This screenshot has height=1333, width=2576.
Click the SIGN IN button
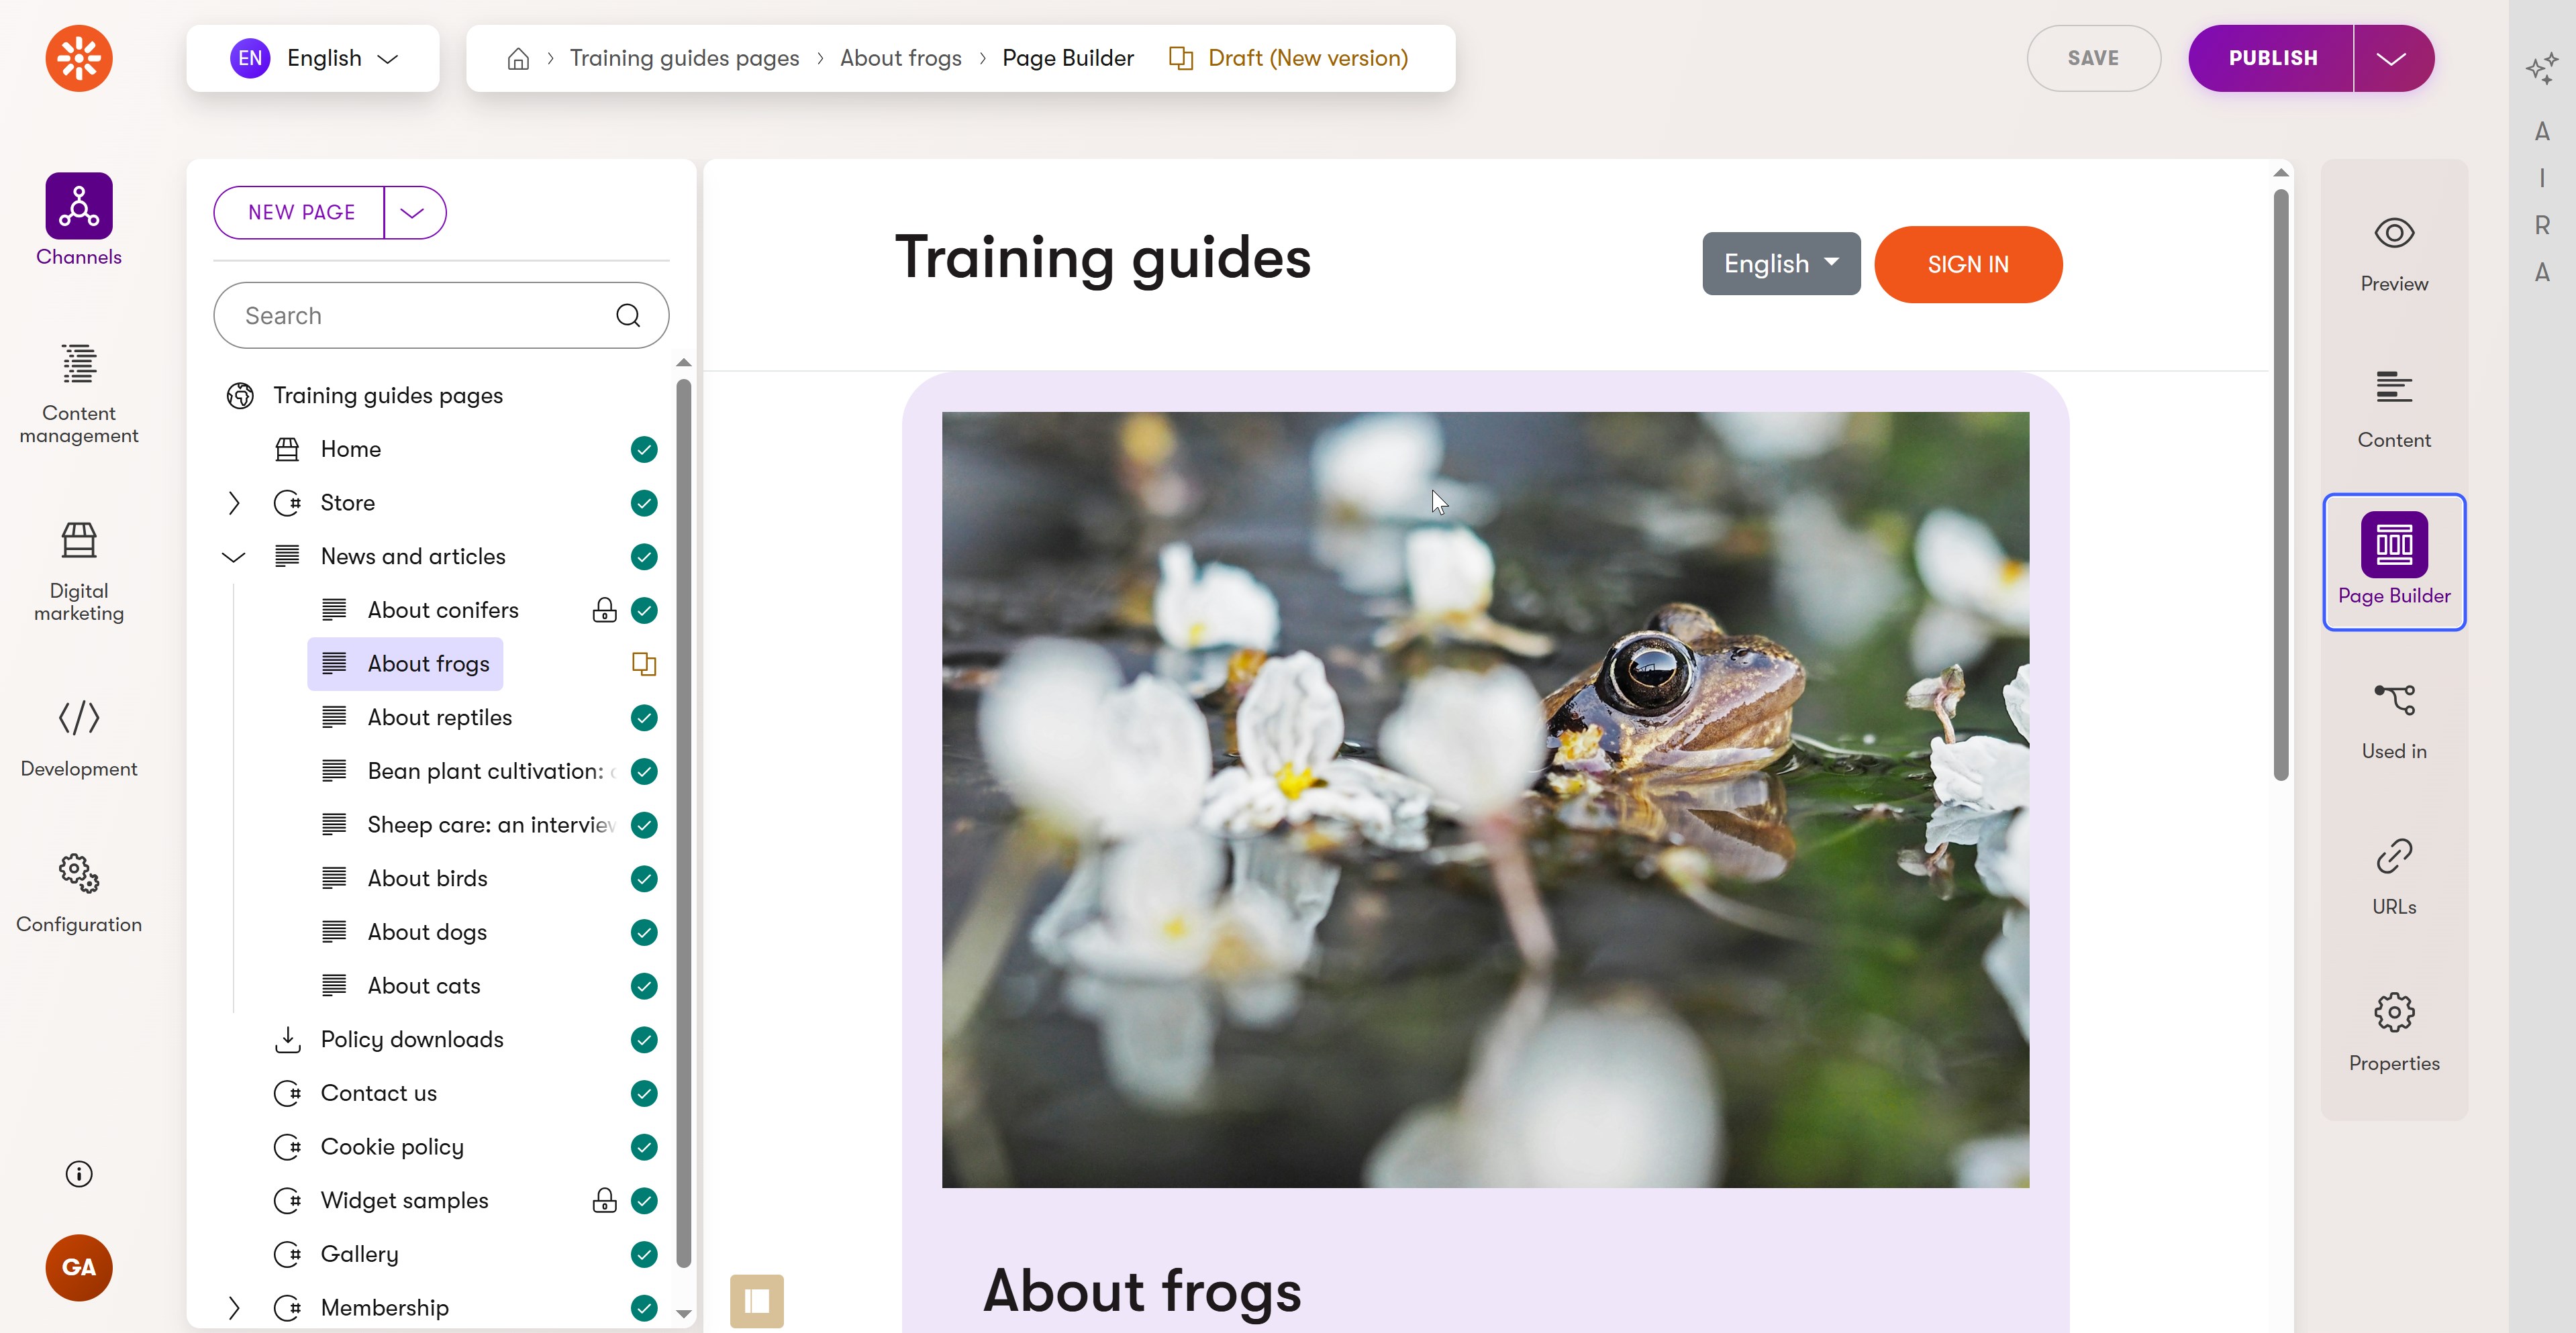(x=1967, y=265)
